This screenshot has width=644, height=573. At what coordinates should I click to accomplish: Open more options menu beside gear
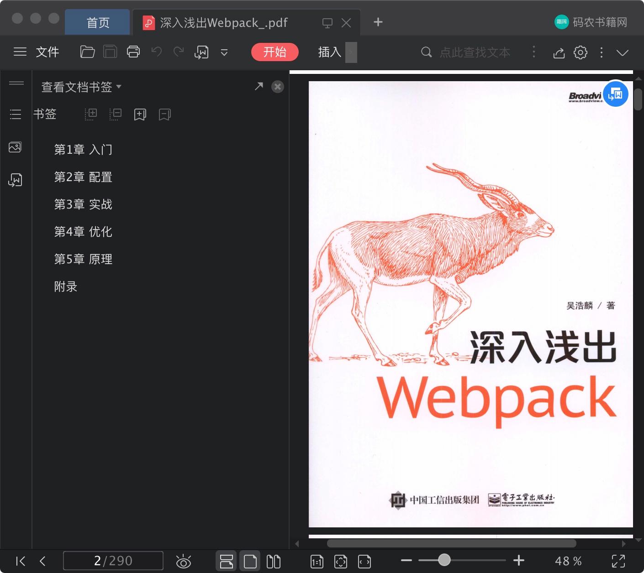point(602,52)
